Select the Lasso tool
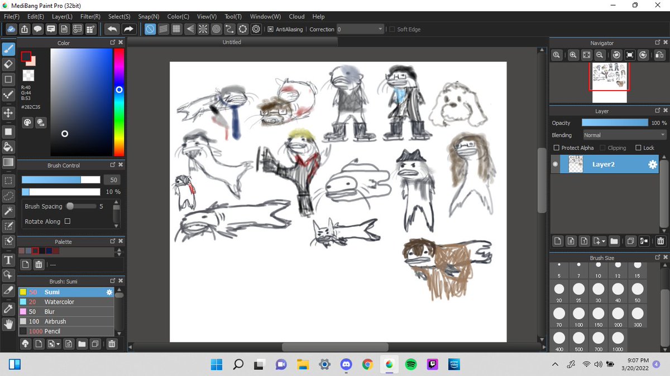Viewport: 670px width, 376px height. click(x=8, y=196)
